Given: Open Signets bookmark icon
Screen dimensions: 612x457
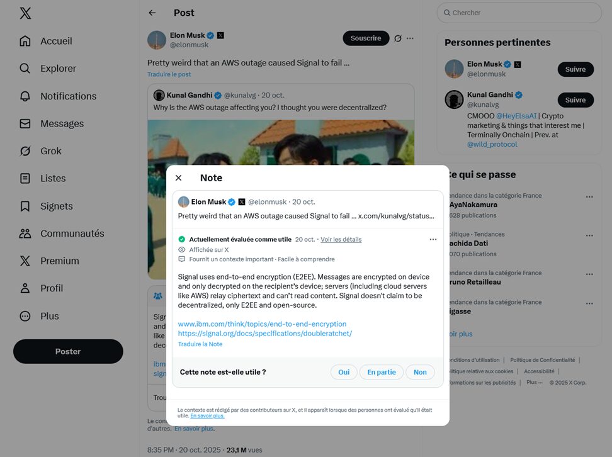Looking at the screenshot, I should pyautogui.click(x=25, y=206).
